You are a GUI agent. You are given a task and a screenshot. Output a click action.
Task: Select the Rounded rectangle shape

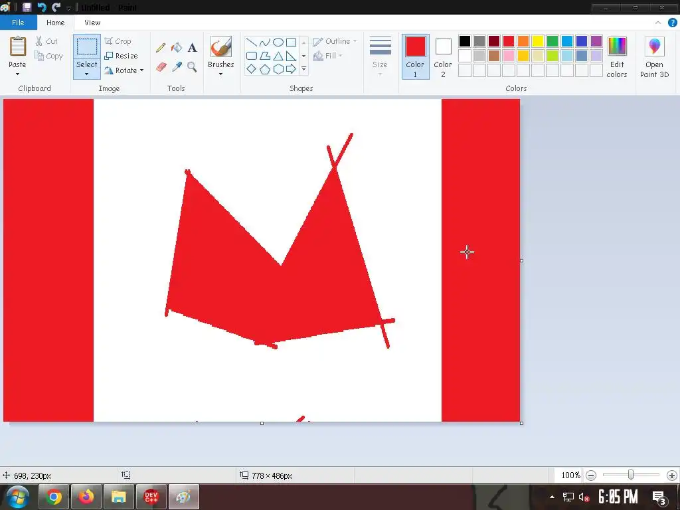252,56
